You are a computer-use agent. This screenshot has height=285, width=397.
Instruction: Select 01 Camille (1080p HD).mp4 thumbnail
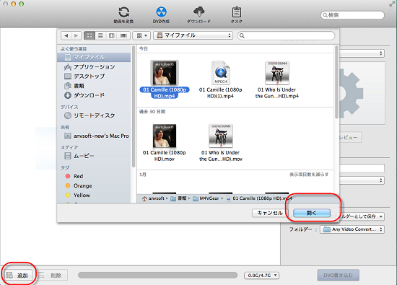(165, 73)
